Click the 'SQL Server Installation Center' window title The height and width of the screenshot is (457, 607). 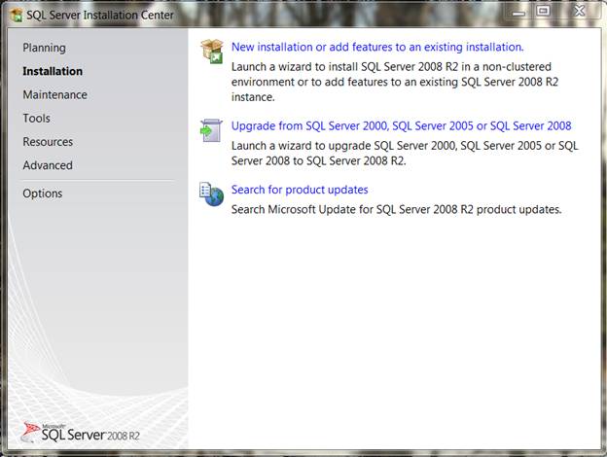tap(100, 16)
